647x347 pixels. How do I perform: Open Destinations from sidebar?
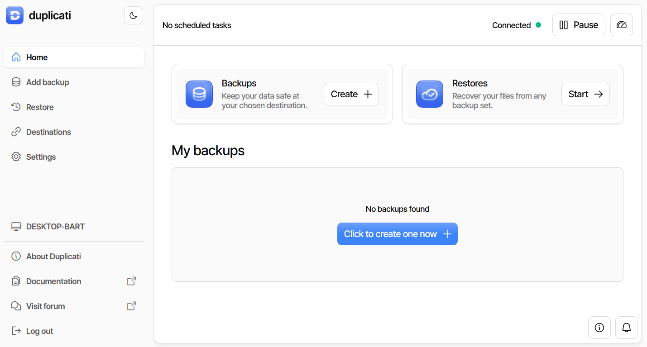tap(48, 132)
